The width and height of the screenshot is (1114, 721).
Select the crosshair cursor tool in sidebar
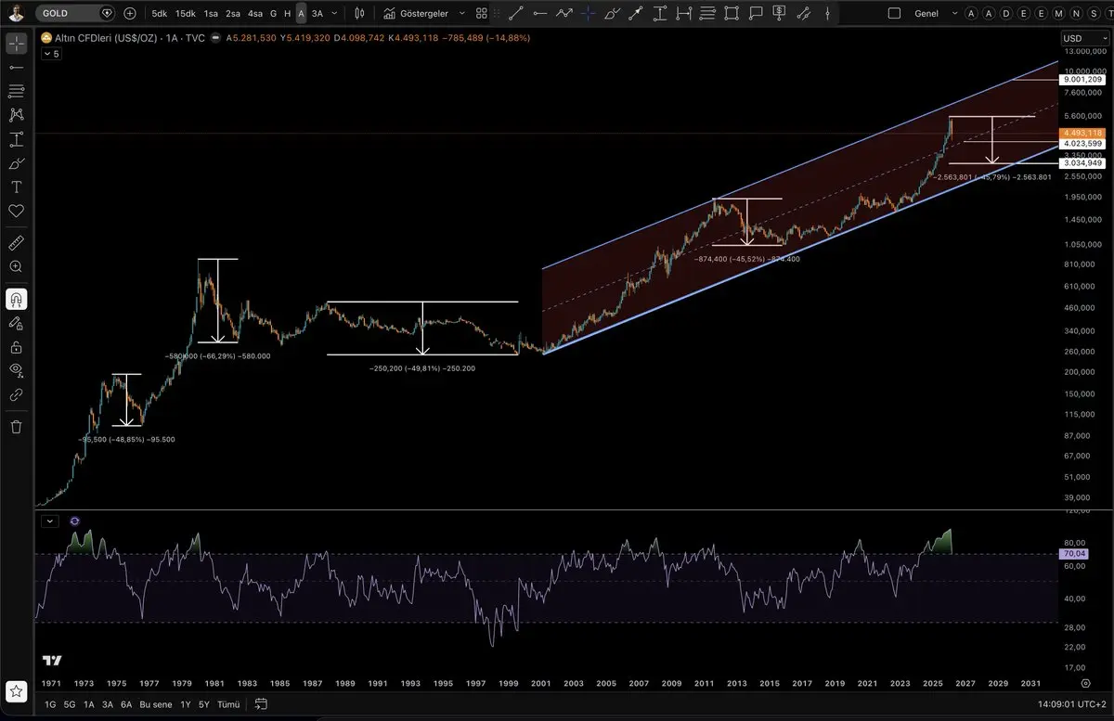[x=16, y=44]
